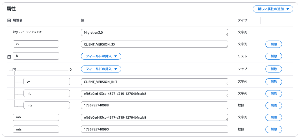
Task: Edit nested mb attribute name field
Action: 47,93
